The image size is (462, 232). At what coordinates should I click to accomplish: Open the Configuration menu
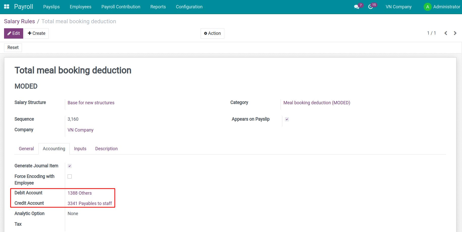tap(189, 7)
